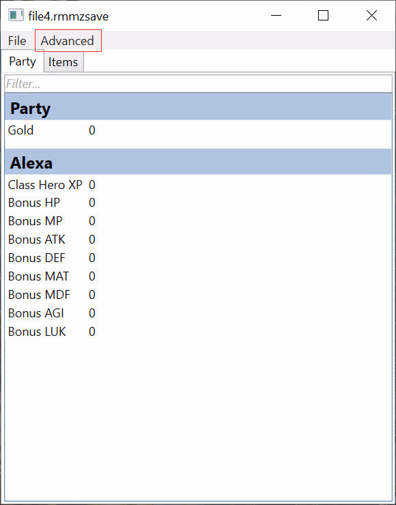Click the app icon in title bar
The width and height of the screenshot is (396, 505).
point(16,16)
